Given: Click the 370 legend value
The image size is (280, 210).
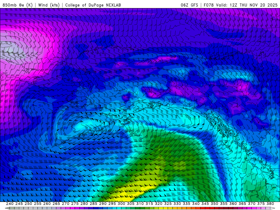Looking at the screenshot, I should 252,204.
